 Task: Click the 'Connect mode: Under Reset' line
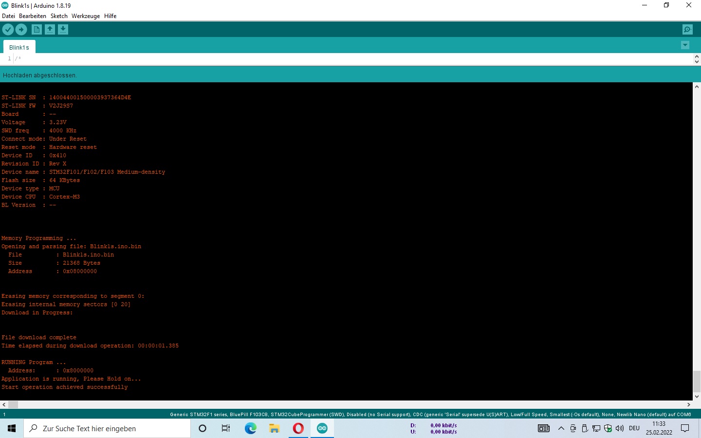[44, 139]
